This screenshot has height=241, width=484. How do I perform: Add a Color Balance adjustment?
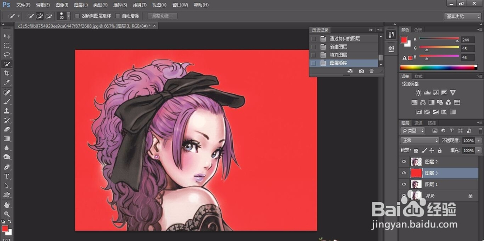pyautogui.click(x=423, y=102)
